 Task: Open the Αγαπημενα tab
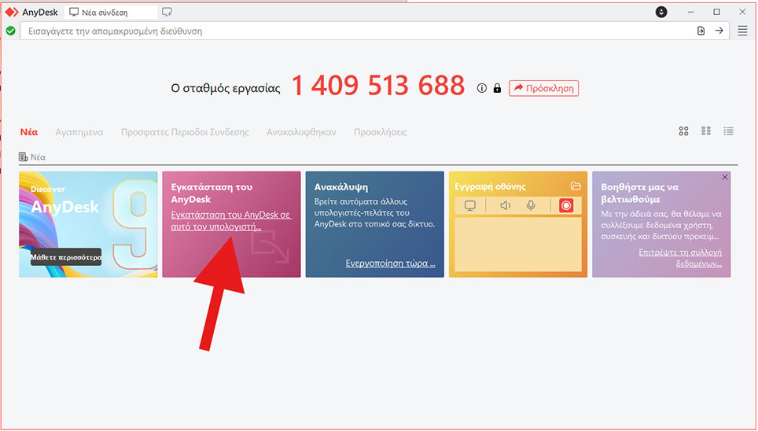[79, 132]
